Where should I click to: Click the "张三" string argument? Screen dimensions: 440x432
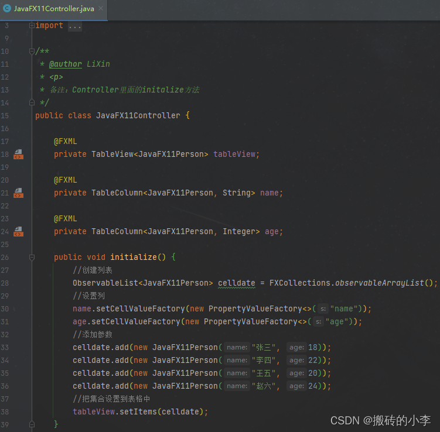coord(264,348)
